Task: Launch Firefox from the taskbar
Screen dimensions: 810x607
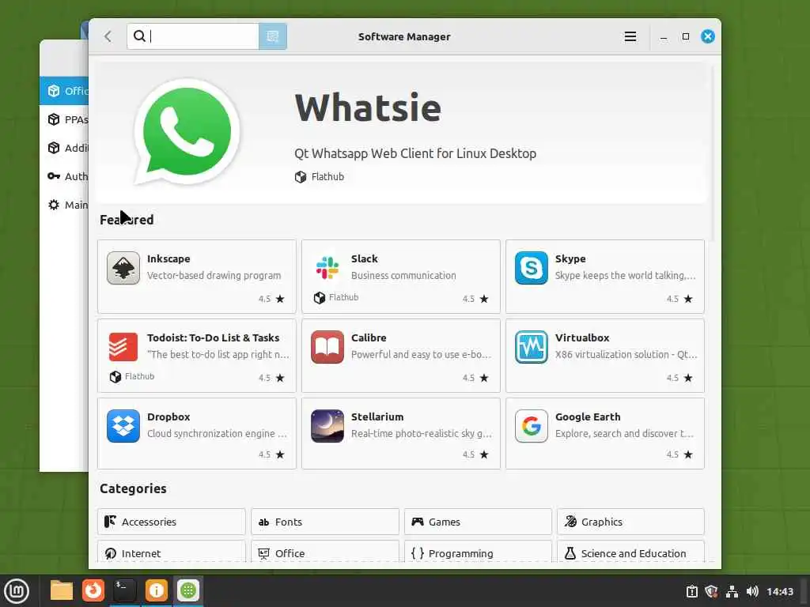Action: pyautogui.click(x=93, y=590)
